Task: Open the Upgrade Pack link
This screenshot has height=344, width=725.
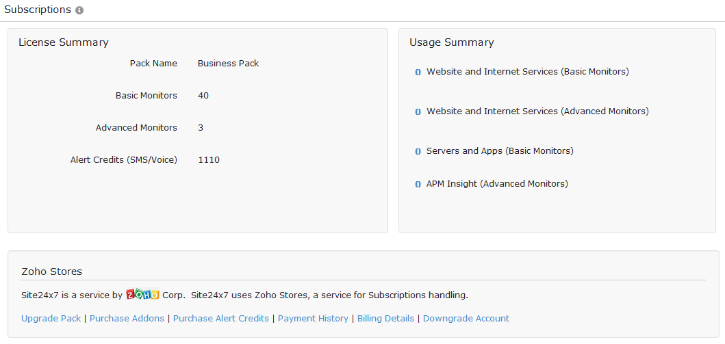Action: click(51, 318)
